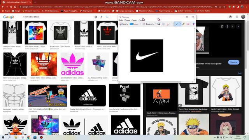249x140 pixels.
Task: Open the fiery adidas logo thumbnail
Action: pyautogui.click(x=44, y=64)
